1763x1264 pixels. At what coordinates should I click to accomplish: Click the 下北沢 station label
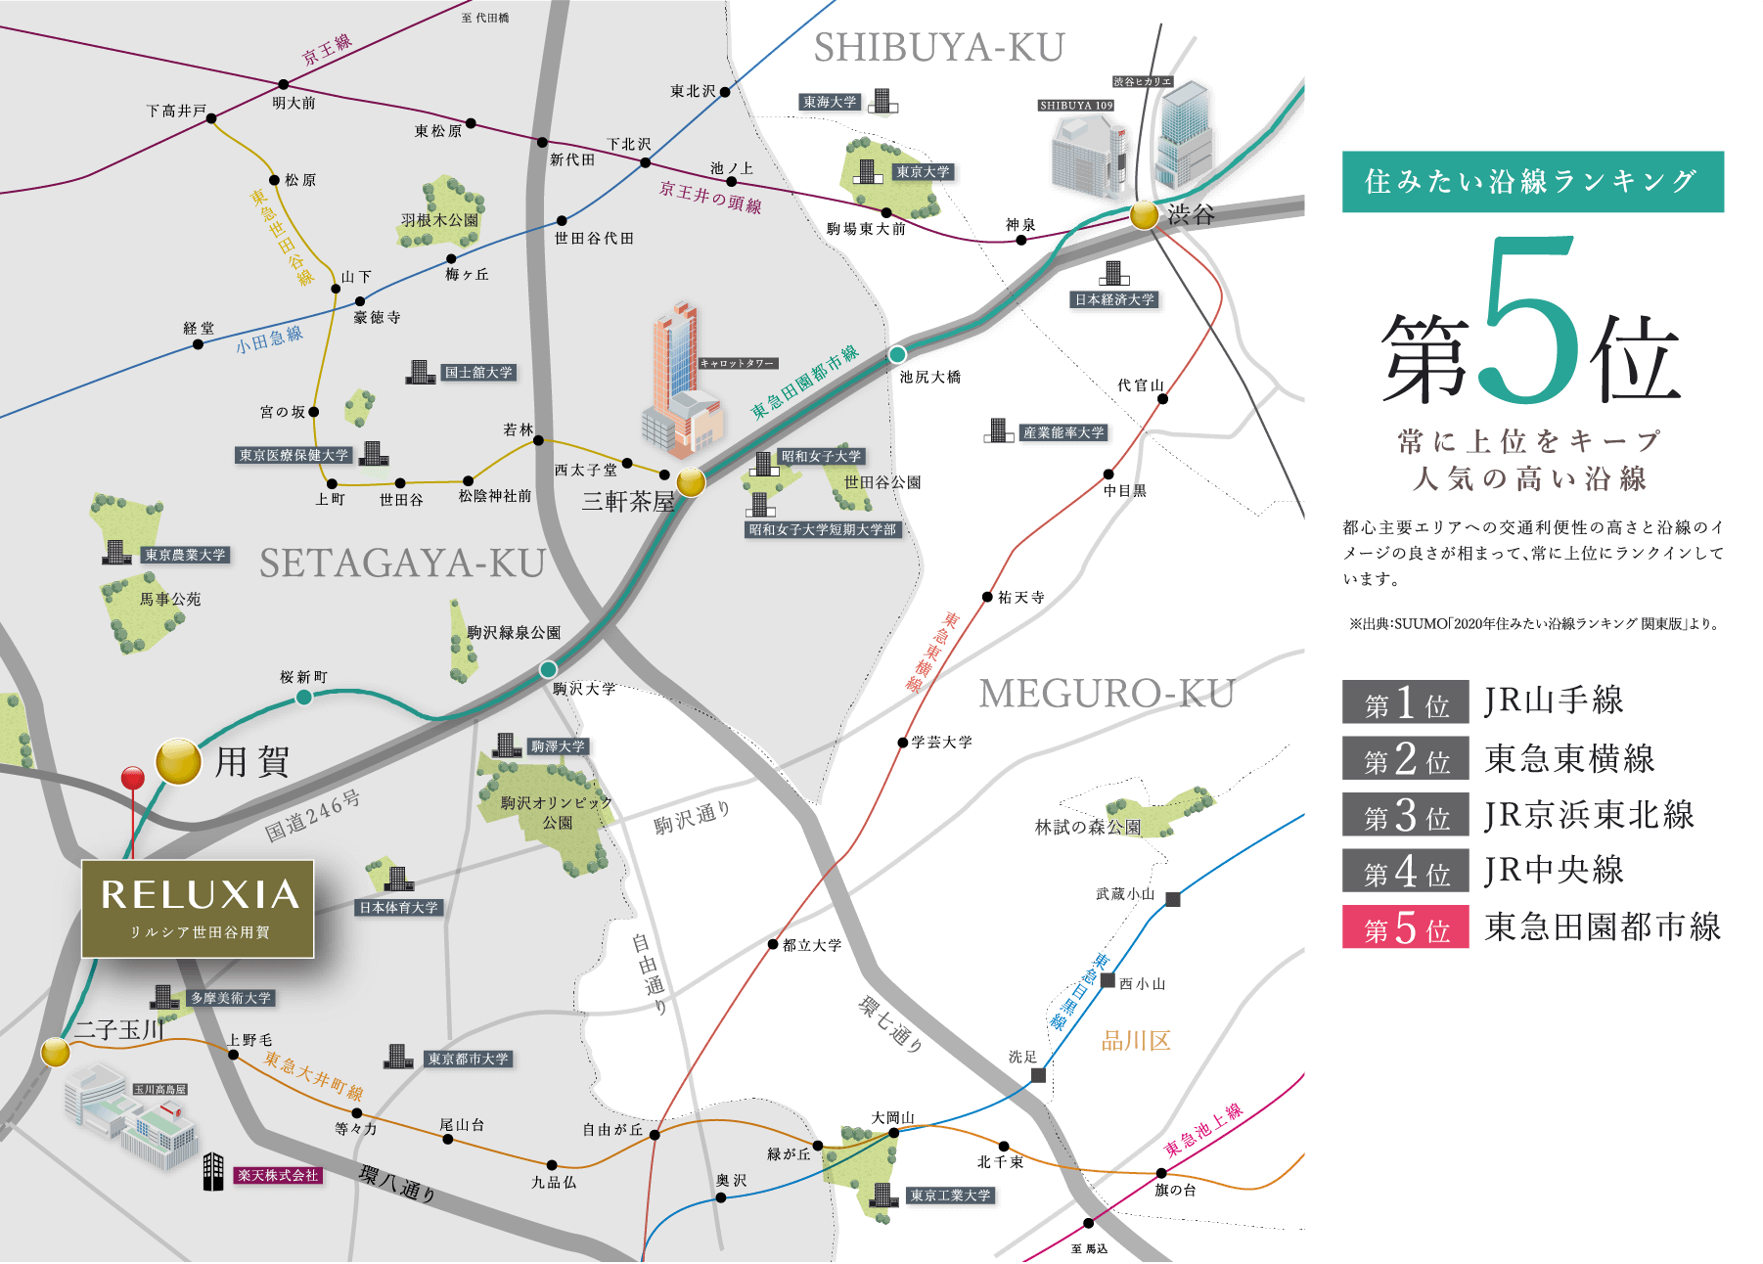click(628, 144)
